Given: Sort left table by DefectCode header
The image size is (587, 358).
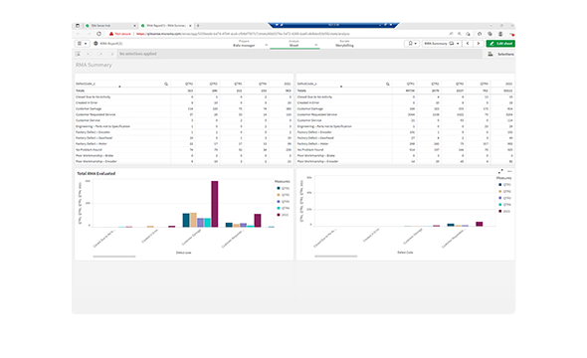Looking at the screenshot, I should click(x=86, y=84).
